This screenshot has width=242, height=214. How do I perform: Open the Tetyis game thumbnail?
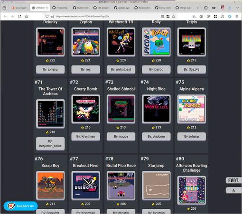click(191, 42)
